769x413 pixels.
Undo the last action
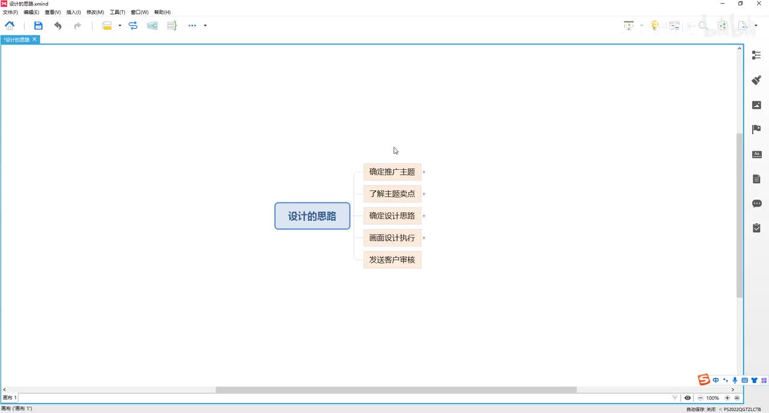pos(58,25)
